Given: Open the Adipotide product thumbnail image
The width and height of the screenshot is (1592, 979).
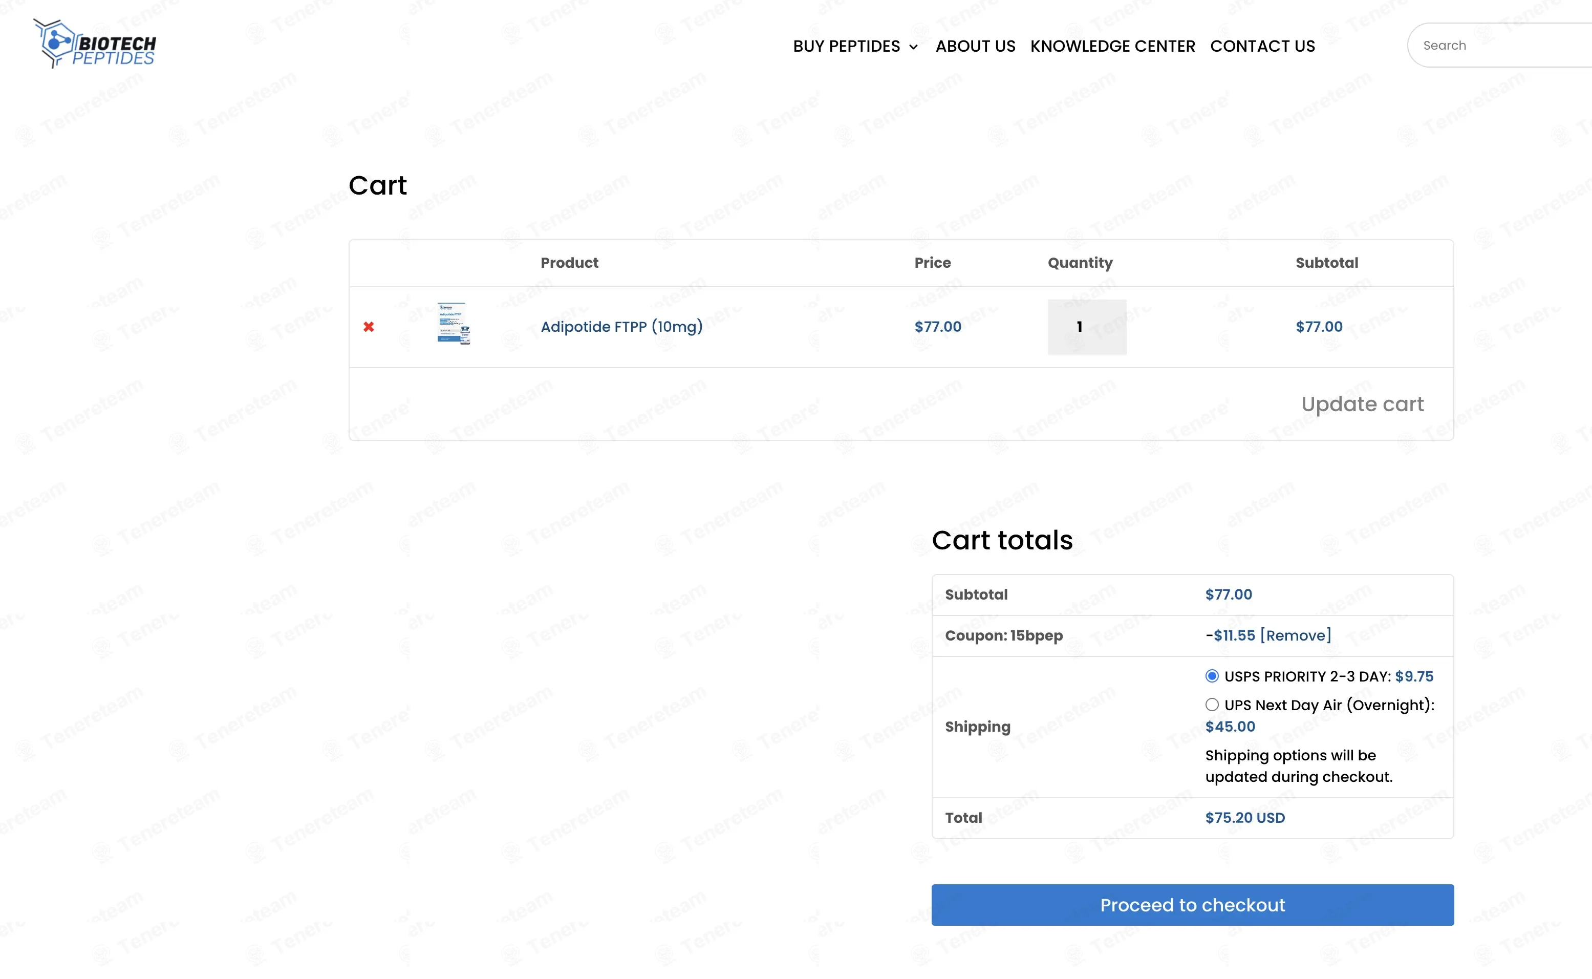Looking at the screenshot, I should [x=453, y=324].
